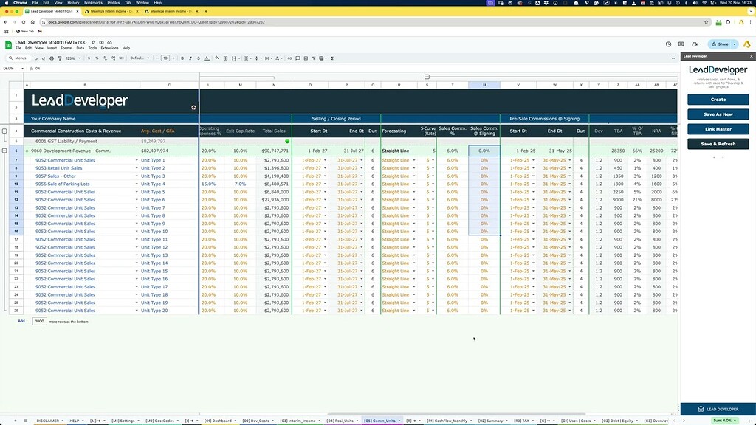Open the Functions sigma icon
The width and height of the screenshot is (756, 425).
coord(332,58)
